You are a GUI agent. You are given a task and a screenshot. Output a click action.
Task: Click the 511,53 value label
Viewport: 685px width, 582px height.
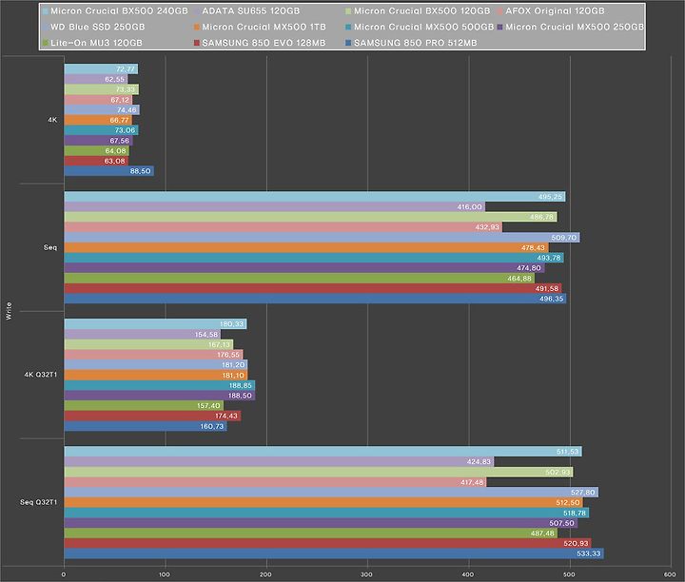point(567,452)
